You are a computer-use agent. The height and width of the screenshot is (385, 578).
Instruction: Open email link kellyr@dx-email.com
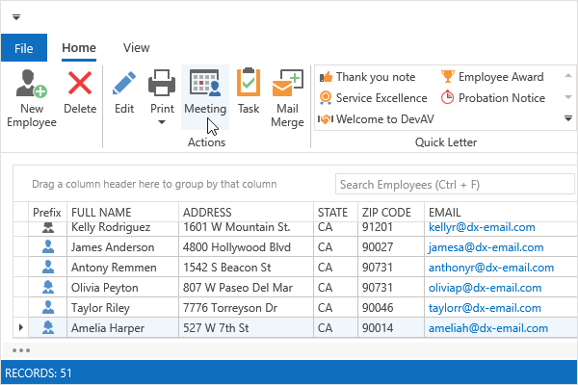pos(481,227)
